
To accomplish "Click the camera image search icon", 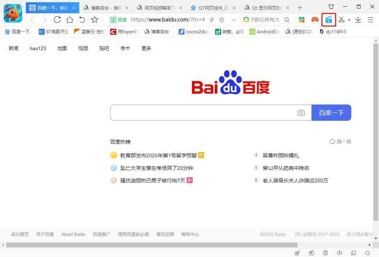I will 301,113.
